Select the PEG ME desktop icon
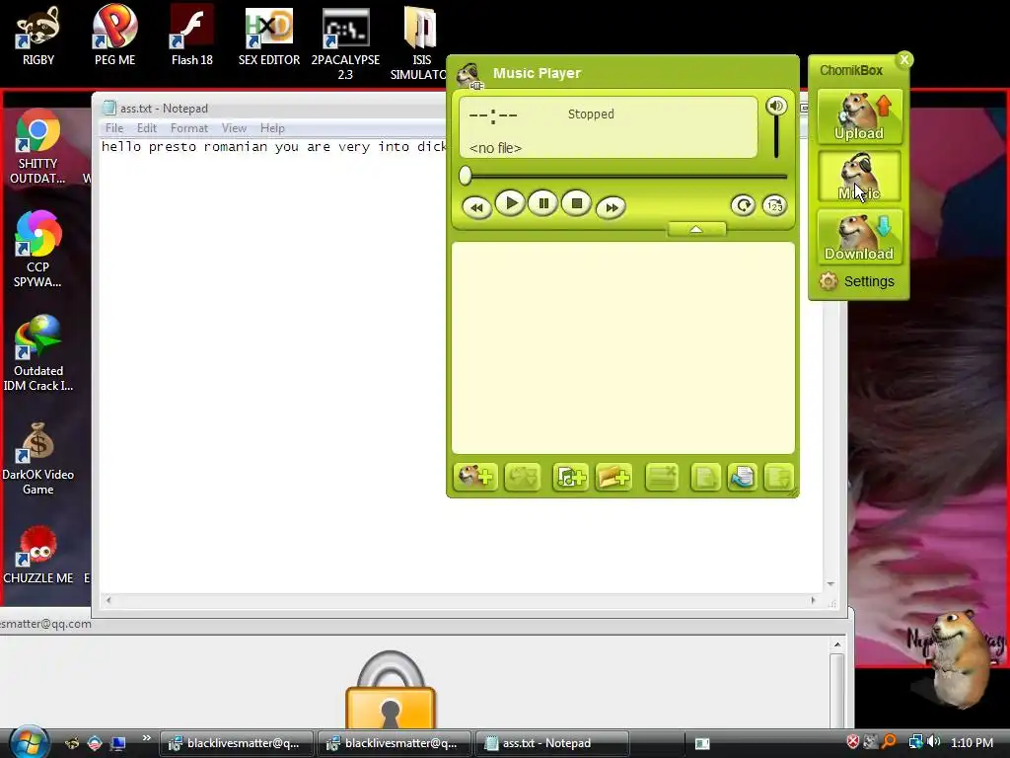 tap(114, 37)
